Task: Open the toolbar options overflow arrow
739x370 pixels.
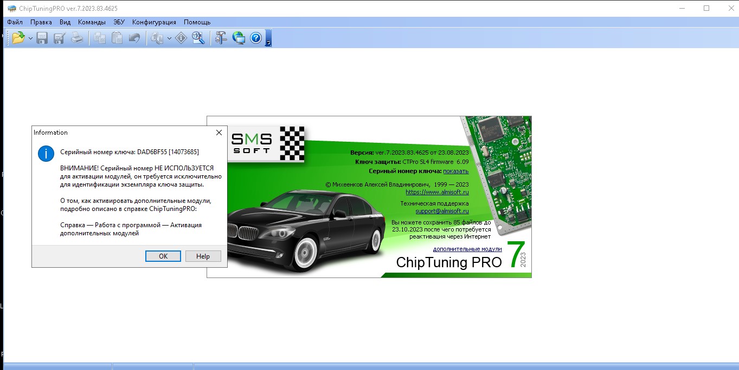Action: pyautogui.click(x=268, y=41)
